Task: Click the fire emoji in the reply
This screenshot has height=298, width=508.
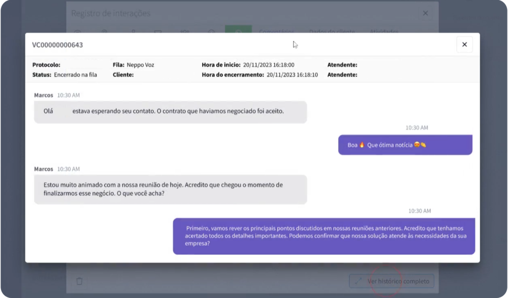Action: click(362, 145)
